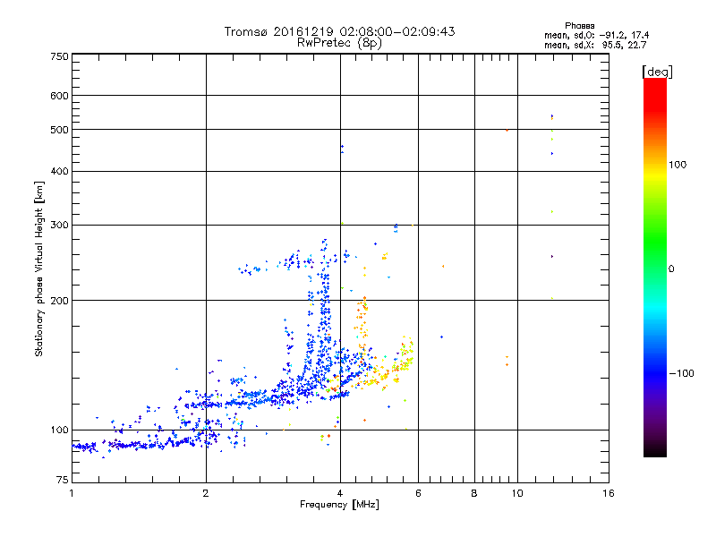Click the y-axis '400' tick label
716x537 pixels.
click(x=59, y=172)
